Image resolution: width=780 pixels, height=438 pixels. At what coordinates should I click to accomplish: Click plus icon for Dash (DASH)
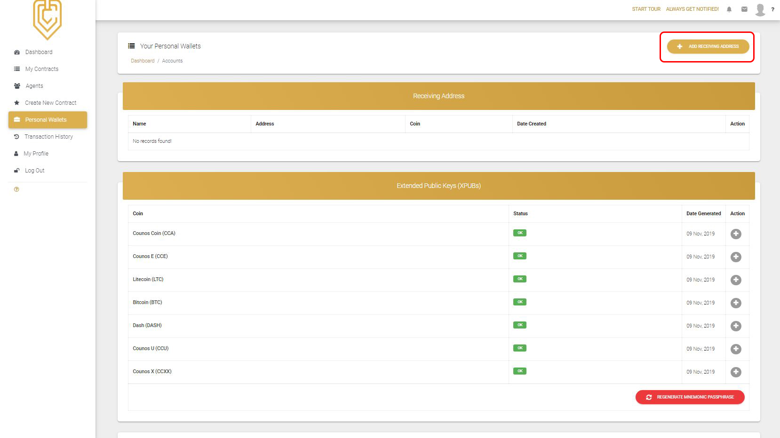point(736,326)
